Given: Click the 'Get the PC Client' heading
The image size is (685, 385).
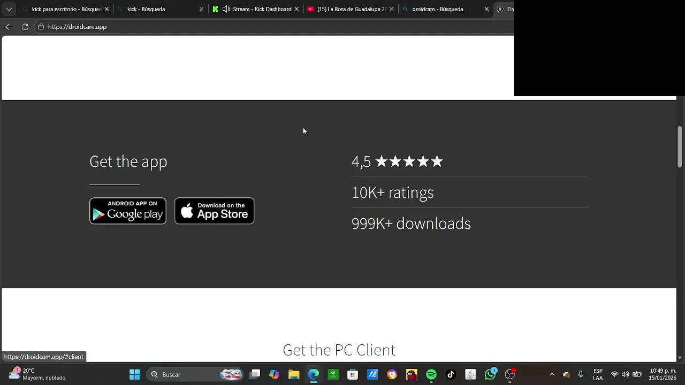Looking at the screenshot, I should 339,350.
